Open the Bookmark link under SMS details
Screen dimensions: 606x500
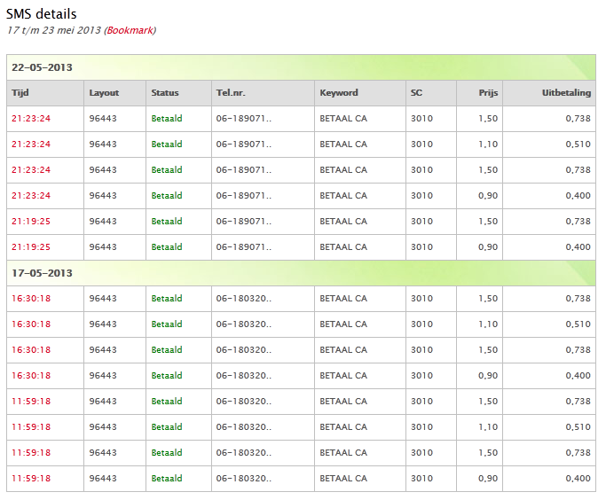pyautogui.click(x=130, y=30)
